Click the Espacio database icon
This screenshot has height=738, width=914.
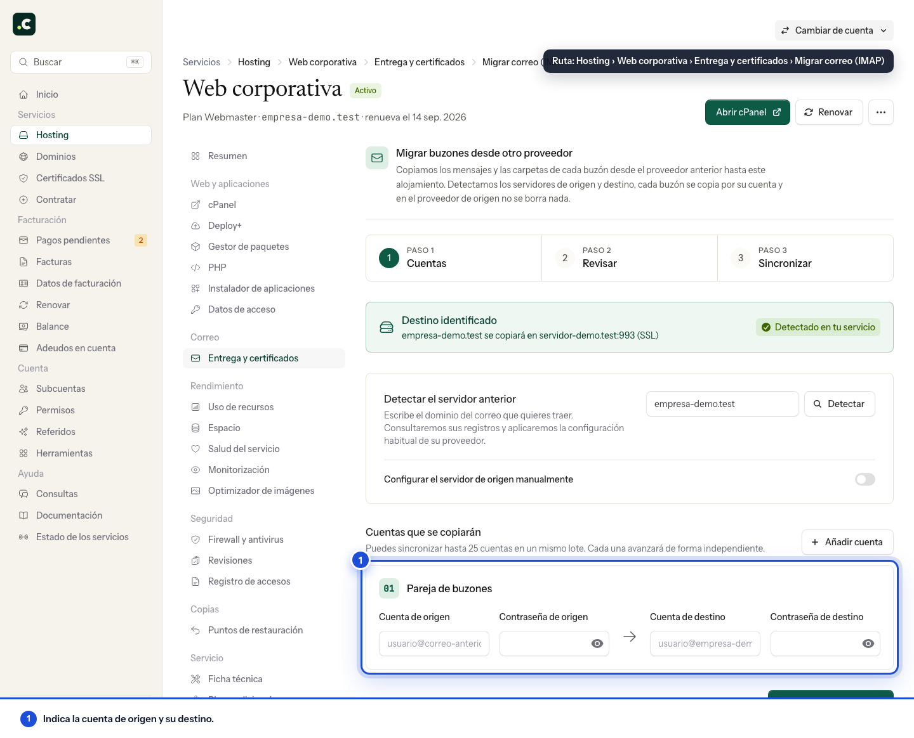195,428
